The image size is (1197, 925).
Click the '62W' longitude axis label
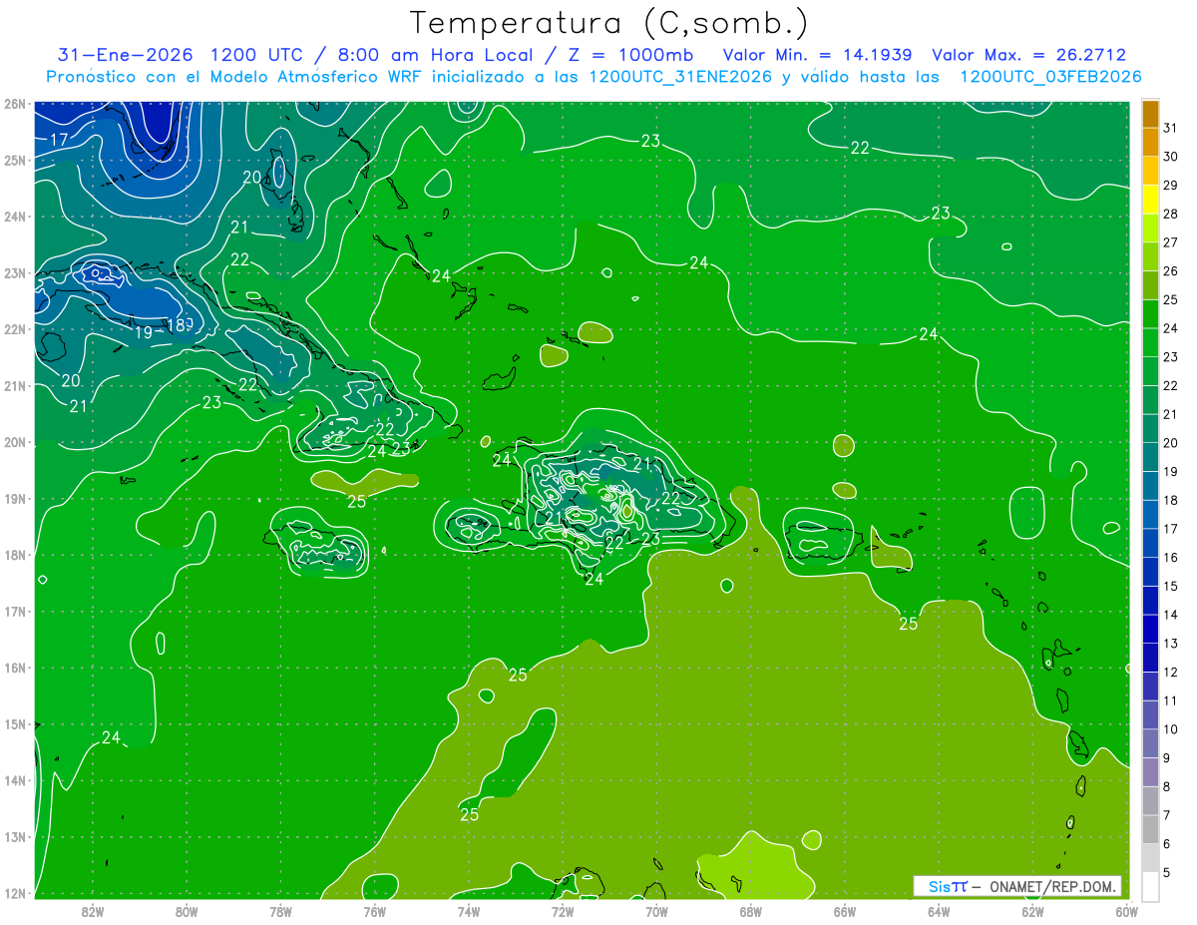(x=1032, y=911)
